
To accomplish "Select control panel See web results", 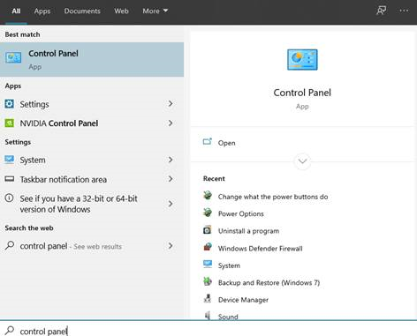I will [92, 246].
